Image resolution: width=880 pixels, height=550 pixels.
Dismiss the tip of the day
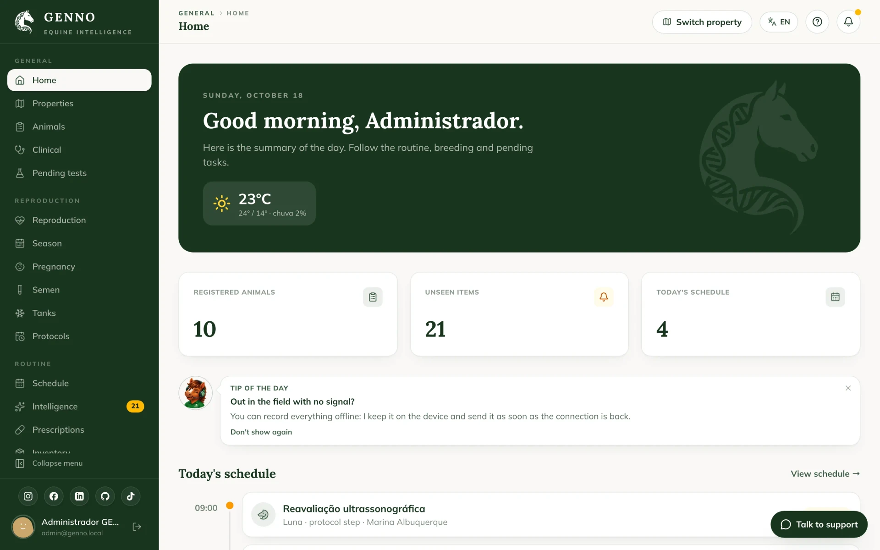tap(848, 388)
